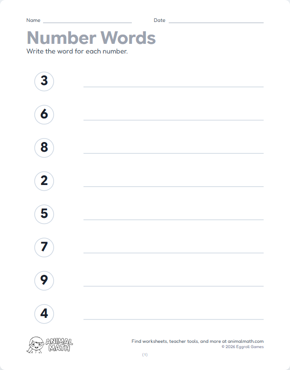Click the answer line beside number 3
This screenshot has height=370, width=290.
tap(173, 85)
